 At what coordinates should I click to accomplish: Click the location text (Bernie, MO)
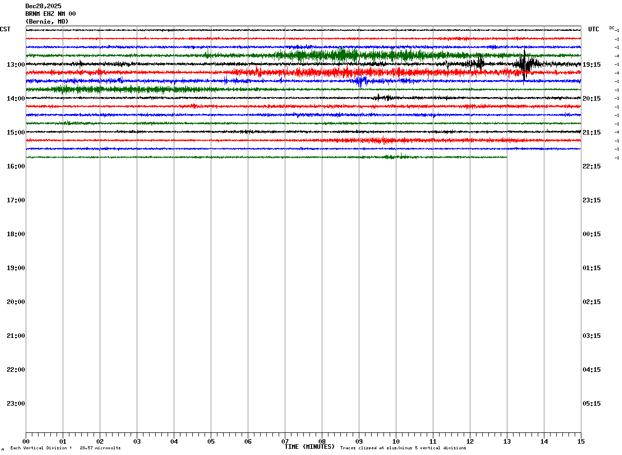(47, 22)
